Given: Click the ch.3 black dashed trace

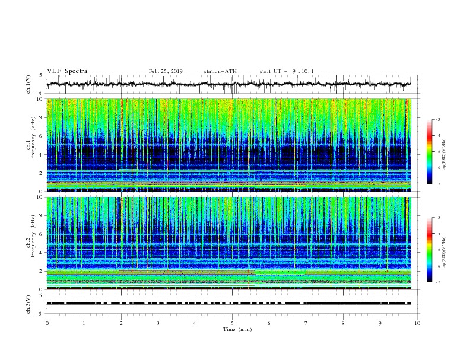Looking at the screenshot, I should (229, 304).
